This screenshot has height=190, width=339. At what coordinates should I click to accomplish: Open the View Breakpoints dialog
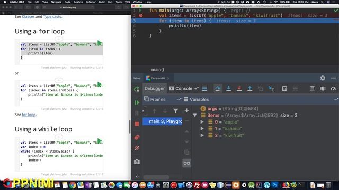pos(137,137)
